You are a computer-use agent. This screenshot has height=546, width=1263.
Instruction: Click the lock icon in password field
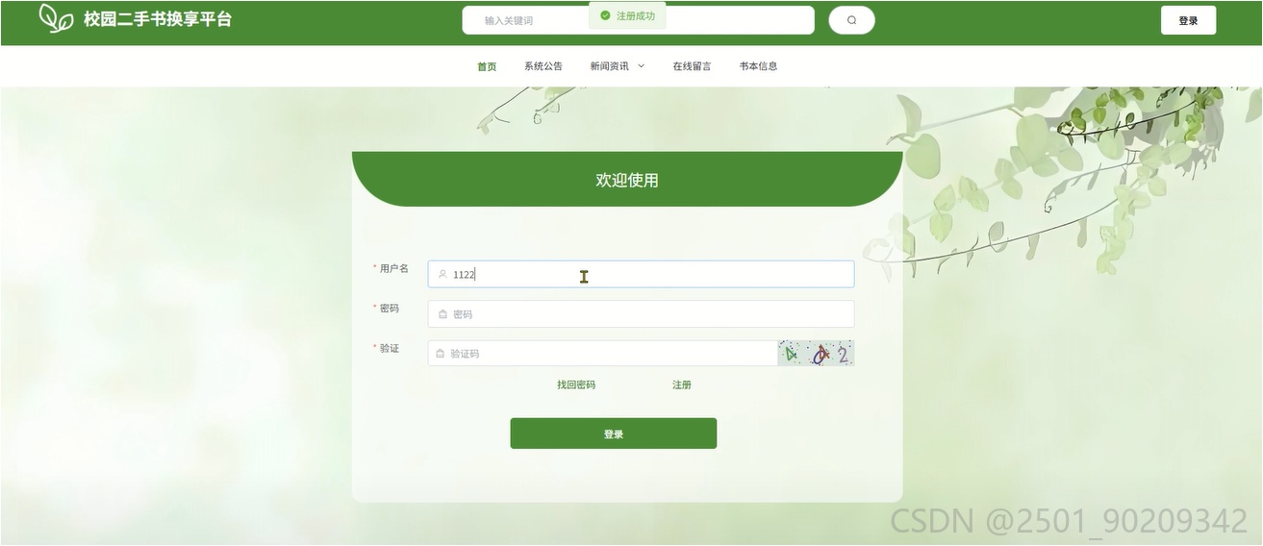442,314
